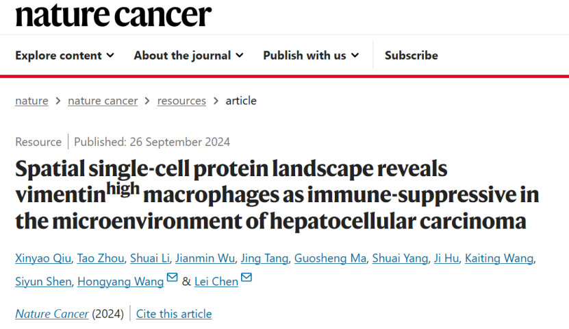Click the nature cancer logo
The width and height of the screenshot is (569, 329).
113,15
